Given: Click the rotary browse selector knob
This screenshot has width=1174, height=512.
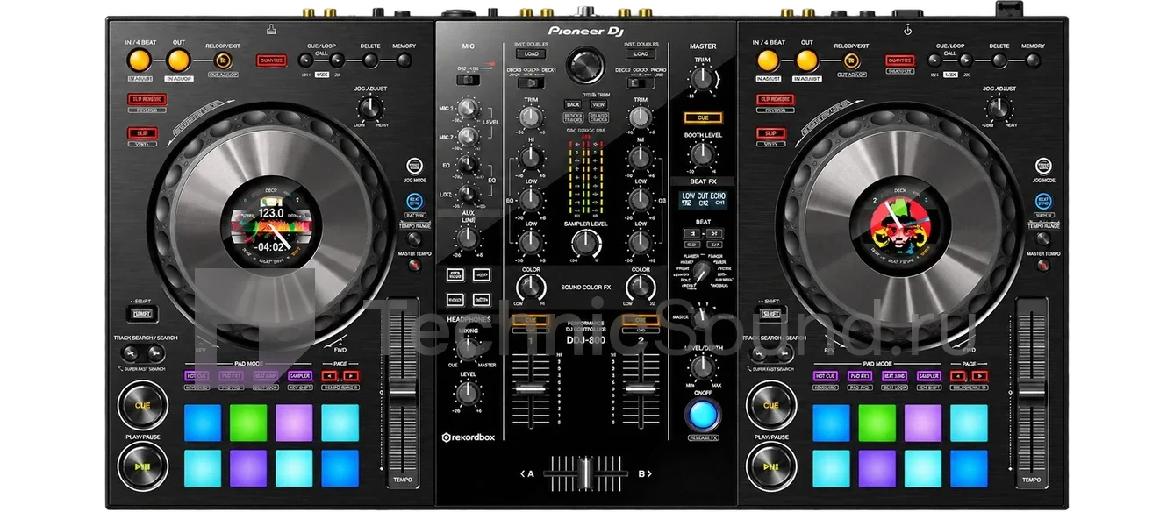Looking at the screenshot, I should tap(584, 66).
